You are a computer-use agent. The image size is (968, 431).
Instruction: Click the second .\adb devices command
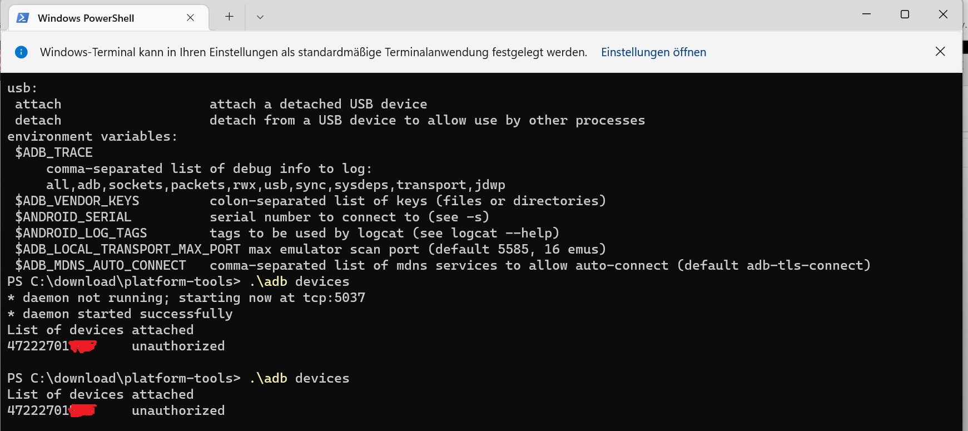299,378
